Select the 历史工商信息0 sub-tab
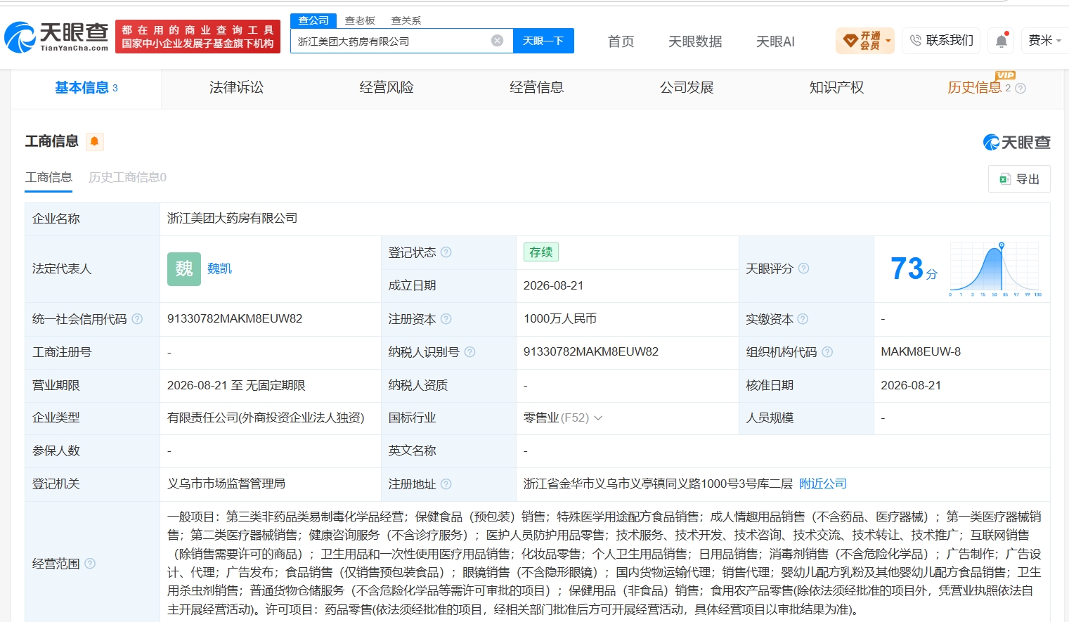 (x=127, y=177)
